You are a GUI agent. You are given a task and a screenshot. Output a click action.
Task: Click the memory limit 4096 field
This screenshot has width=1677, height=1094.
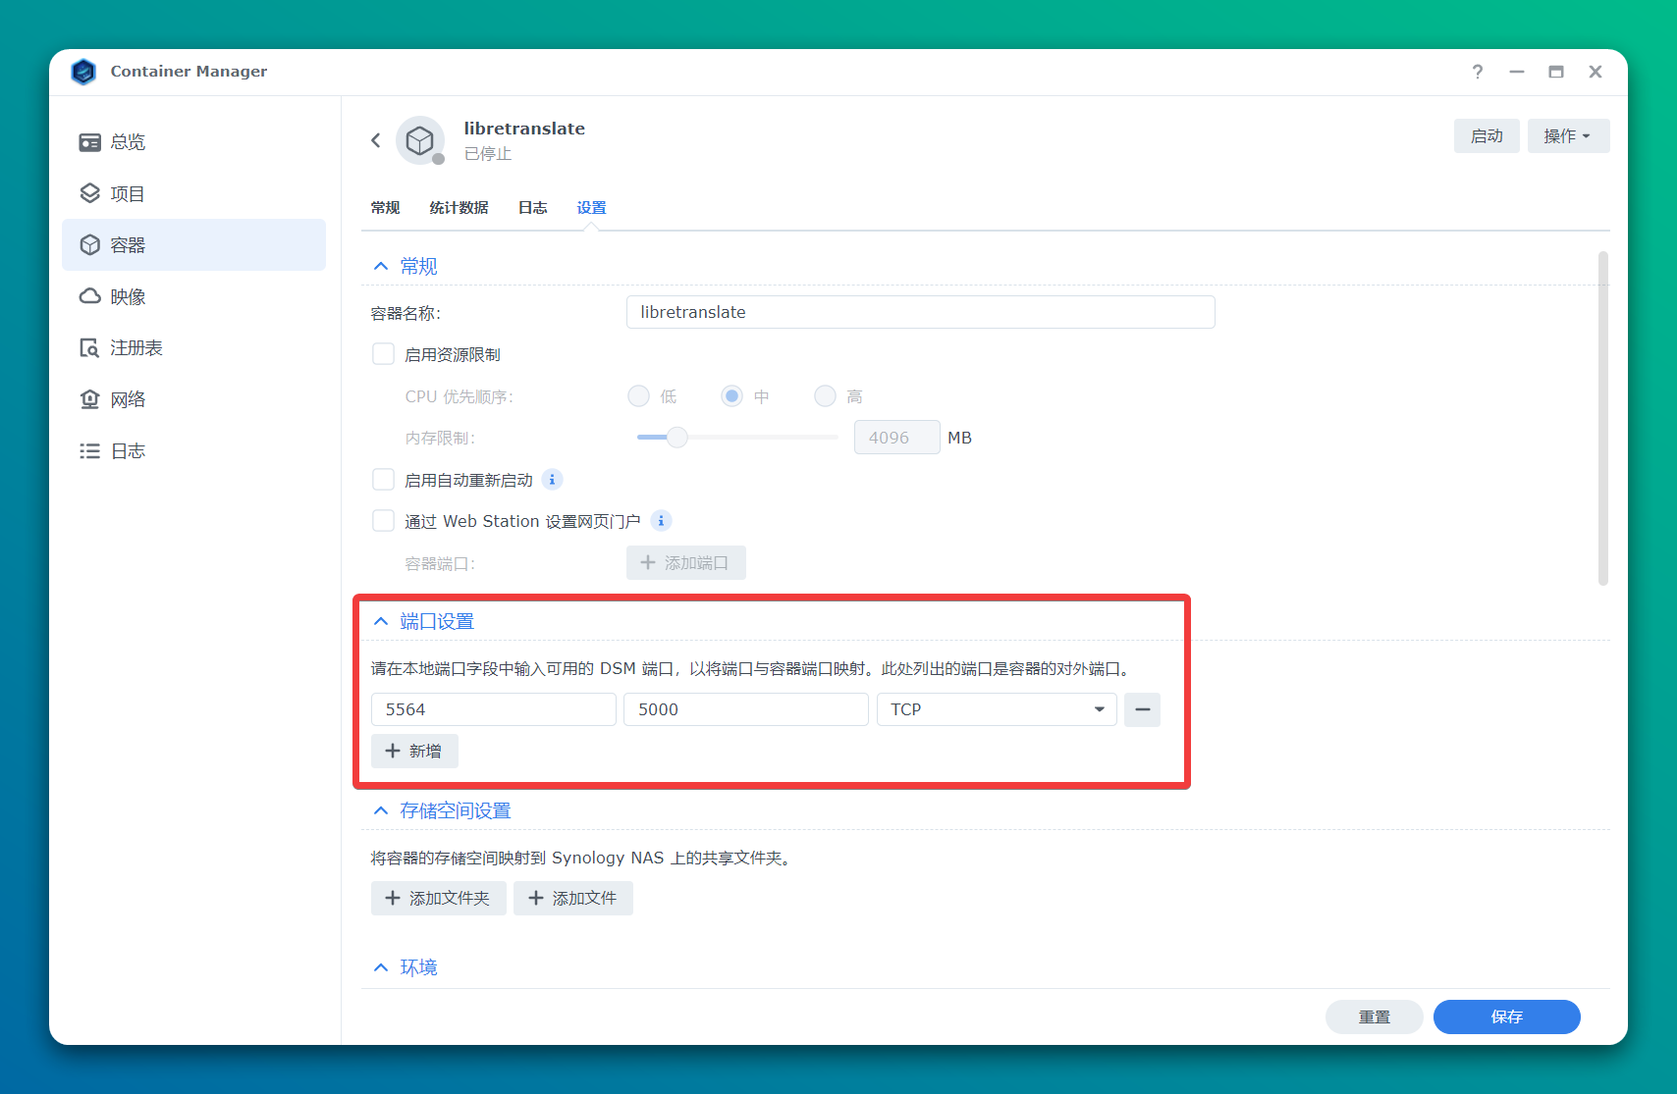click(x=896, y=438)
